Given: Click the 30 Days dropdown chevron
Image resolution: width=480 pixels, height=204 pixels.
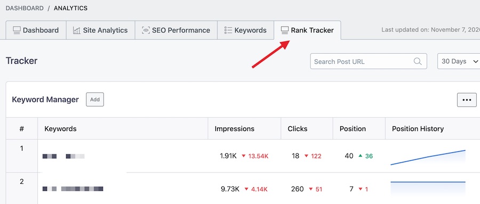Looking at the screenshot, I should click(475, 61).
